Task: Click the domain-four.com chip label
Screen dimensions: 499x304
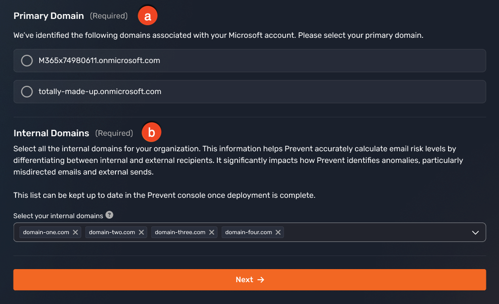Action: click(x=247, y=232)
